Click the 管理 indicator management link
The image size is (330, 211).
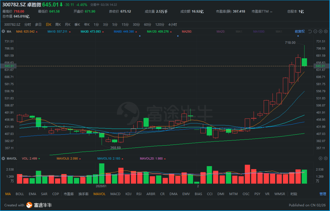tap(322, 194)
